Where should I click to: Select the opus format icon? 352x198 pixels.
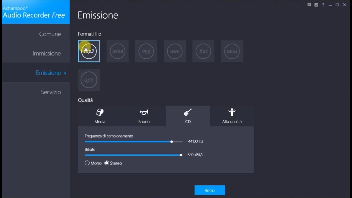tap(232, 51)
